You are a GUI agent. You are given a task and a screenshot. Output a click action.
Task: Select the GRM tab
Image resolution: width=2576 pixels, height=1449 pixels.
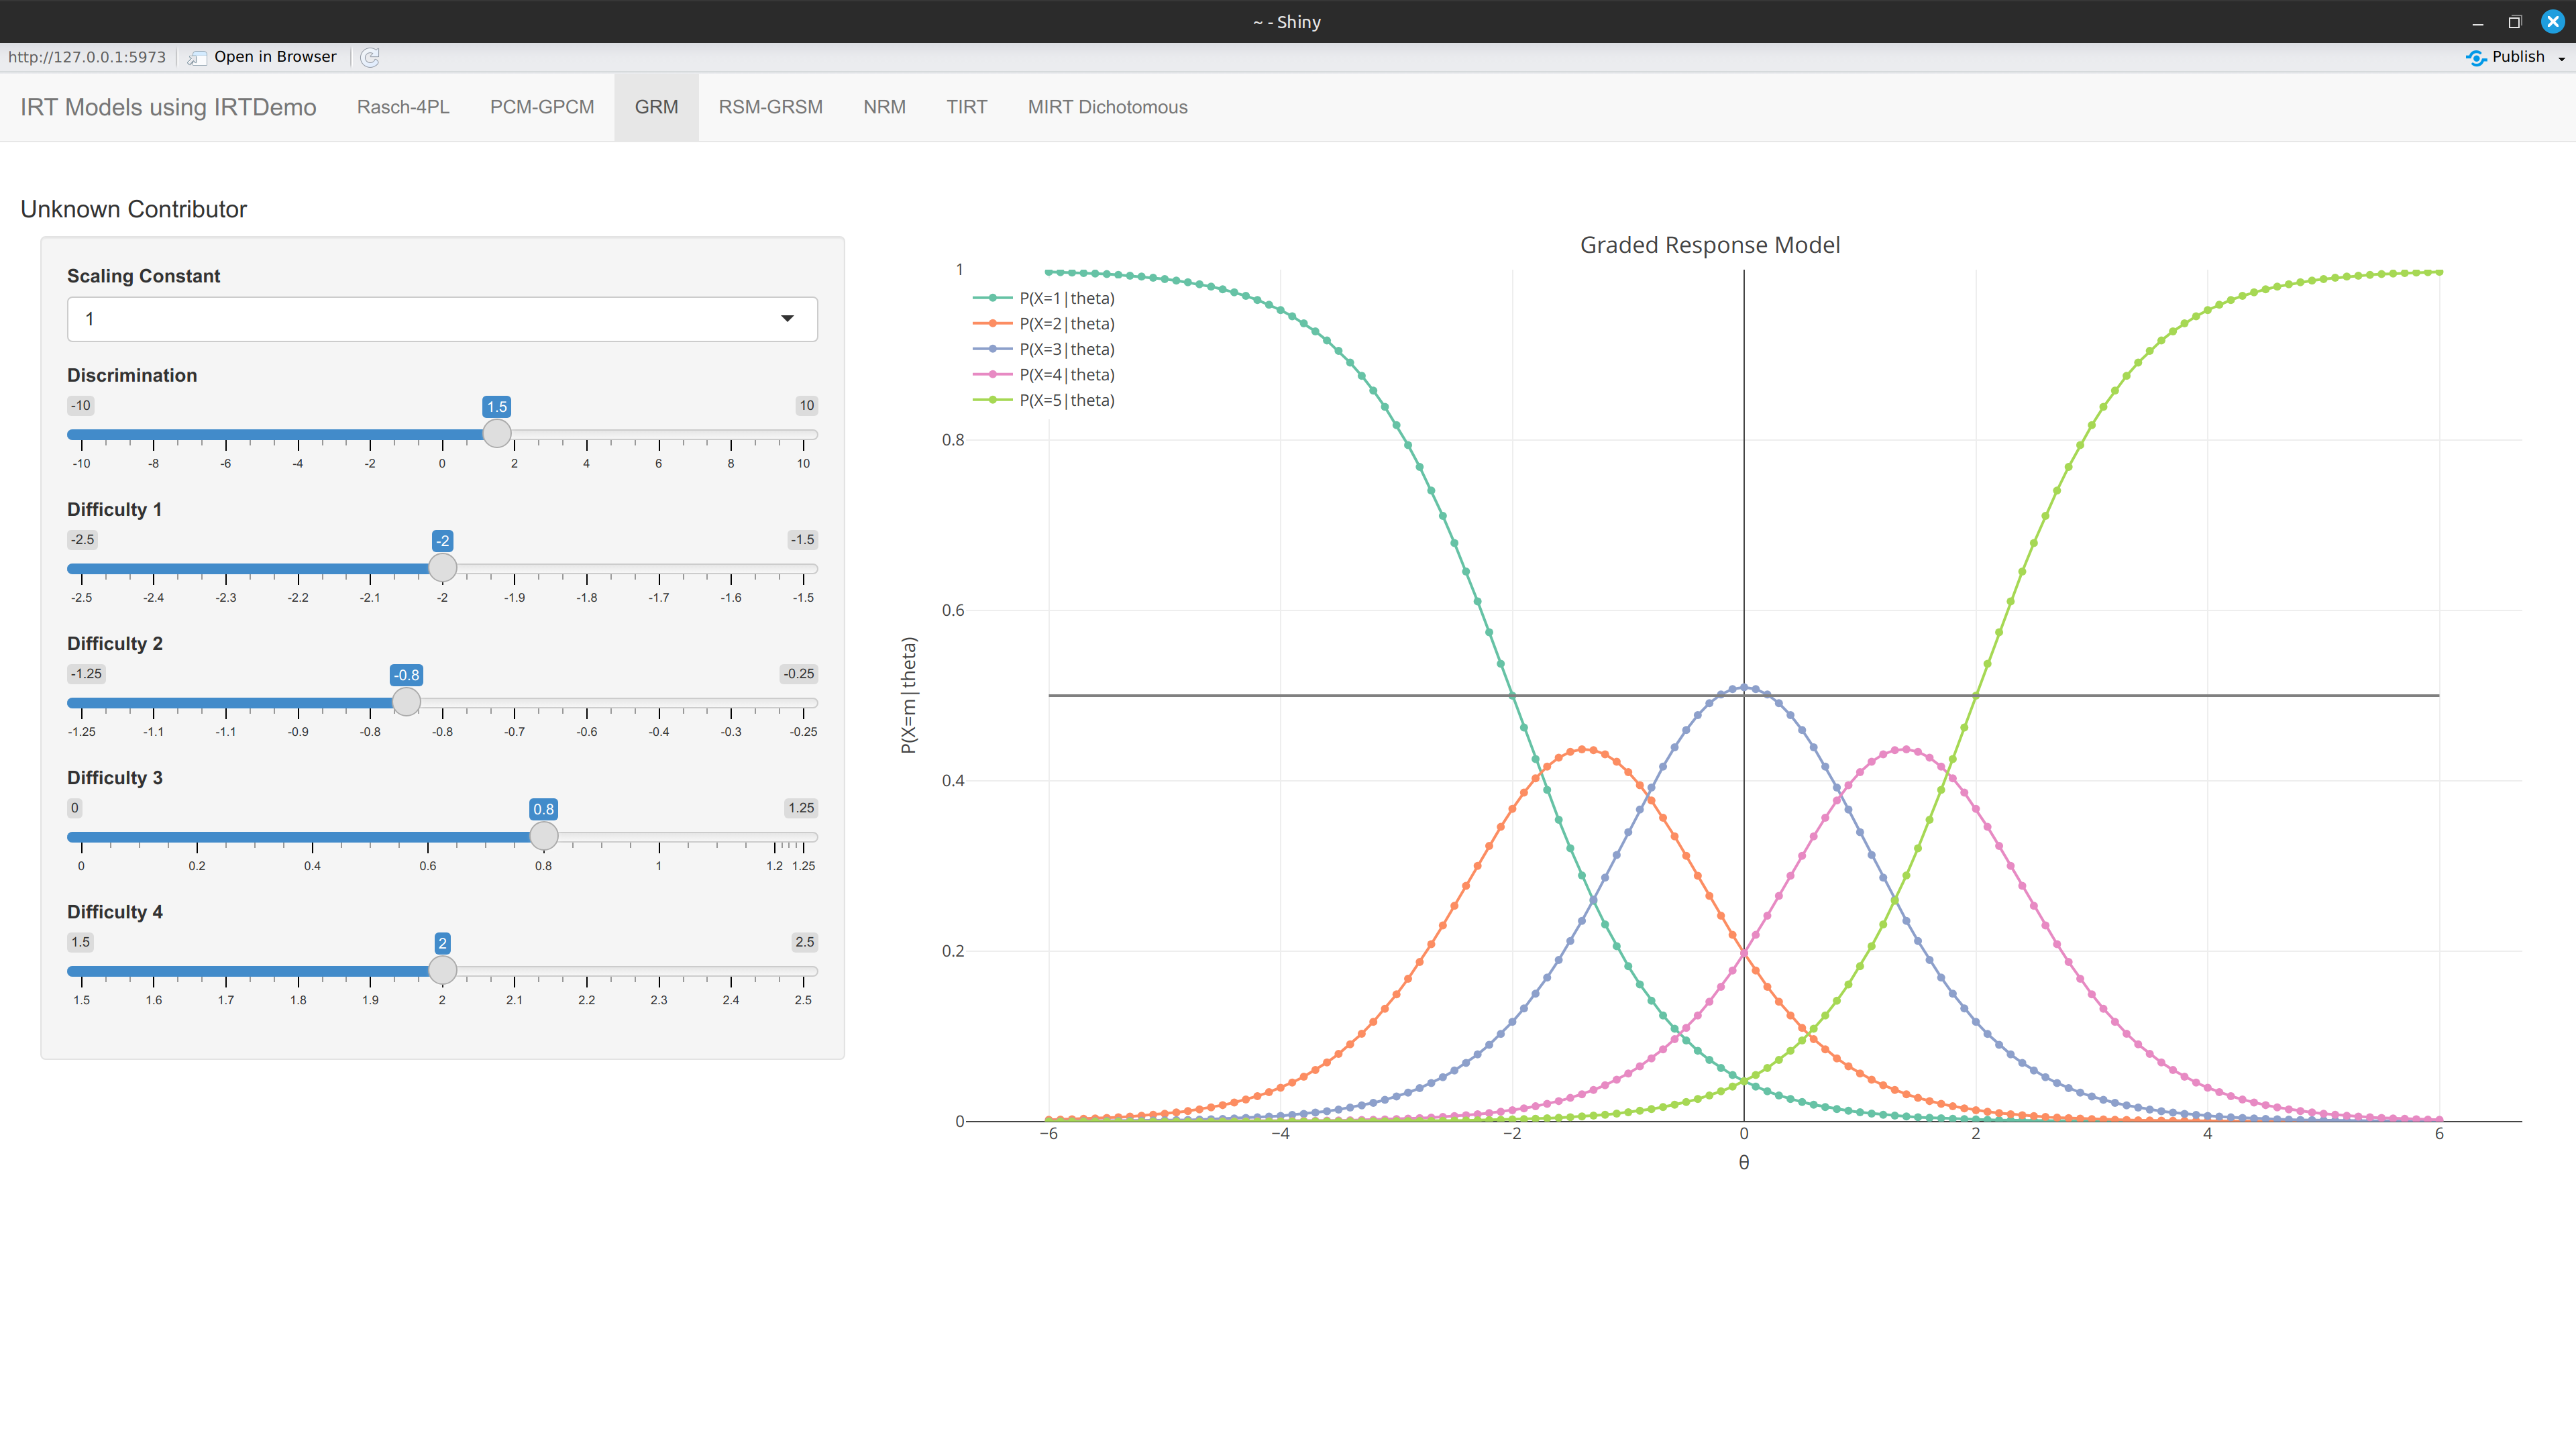coord(656,107)
